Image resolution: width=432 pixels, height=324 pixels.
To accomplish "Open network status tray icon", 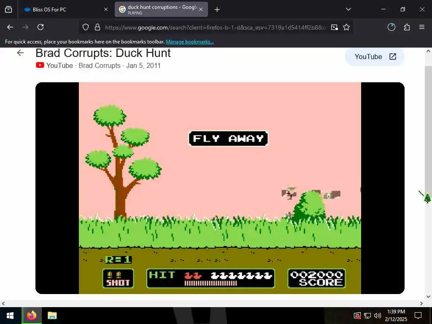I will tap(367, 316).
